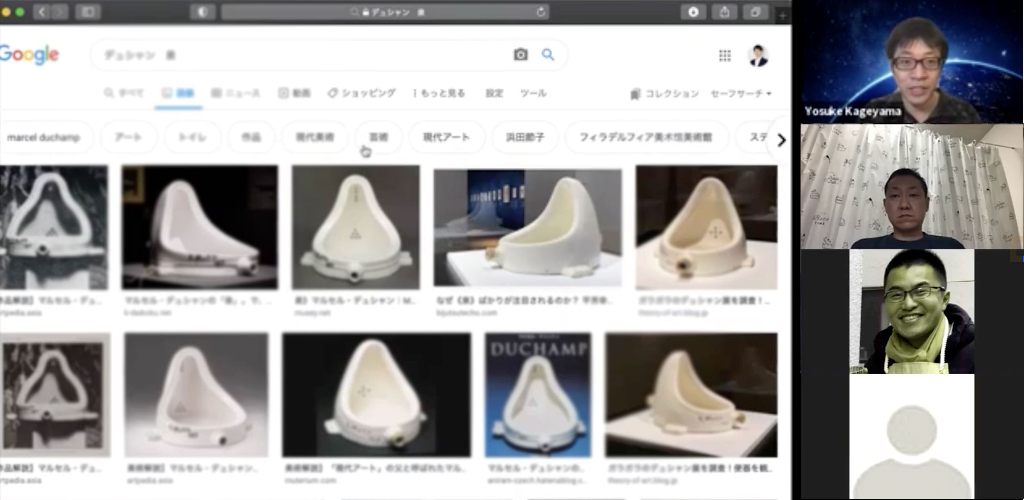Toggle the Safari sidebar button
The image size is (1024, 500).
(x=88, y=12)
